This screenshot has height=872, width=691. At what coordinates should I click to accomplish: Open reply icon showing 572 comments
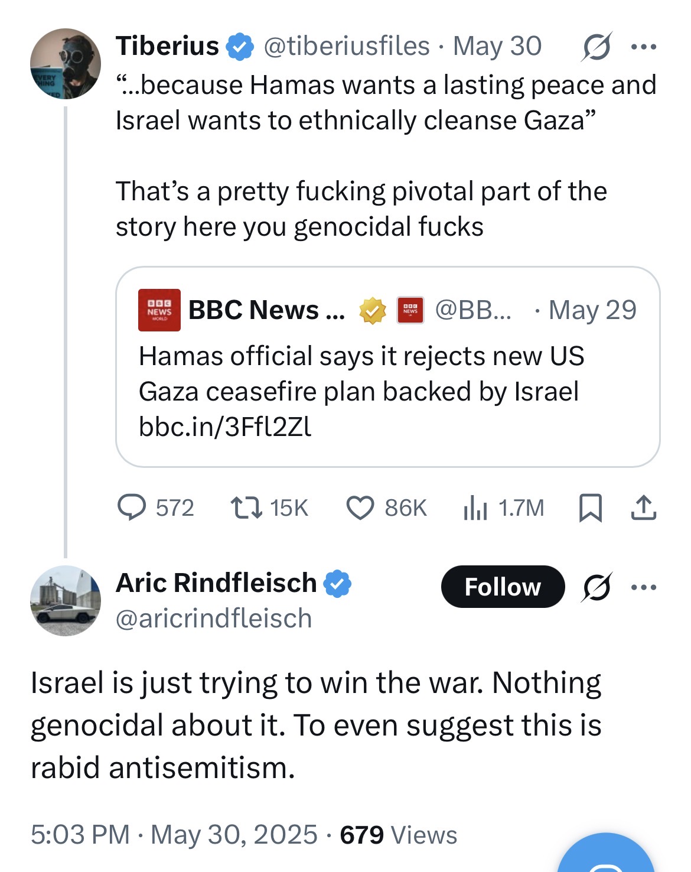click(132, 507)
